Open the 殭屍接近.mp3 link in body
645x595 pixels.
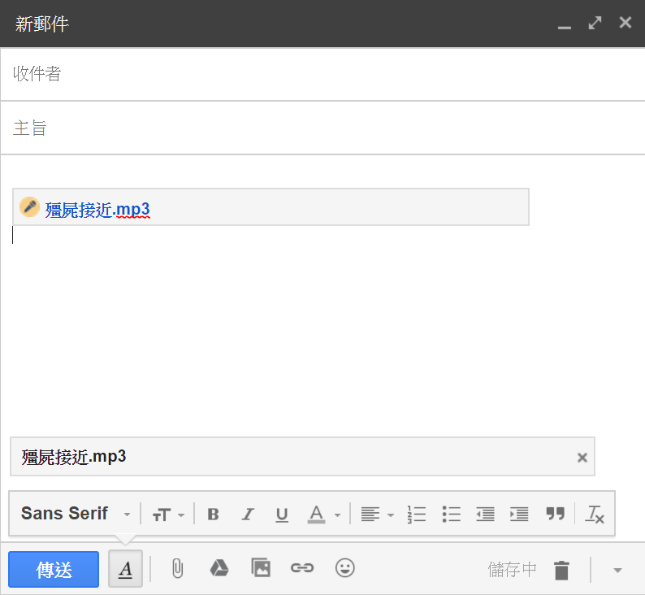click(97, 210)
